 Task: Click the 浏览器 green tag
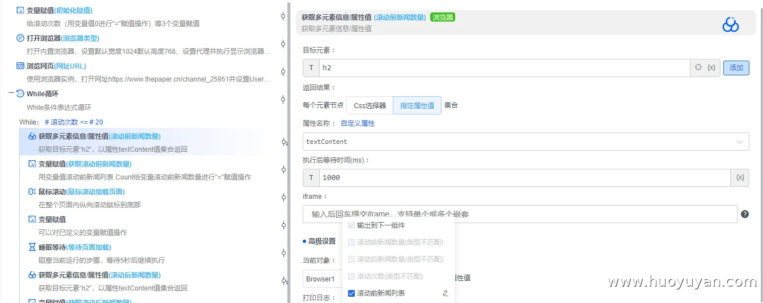click(x=443, y=17)
